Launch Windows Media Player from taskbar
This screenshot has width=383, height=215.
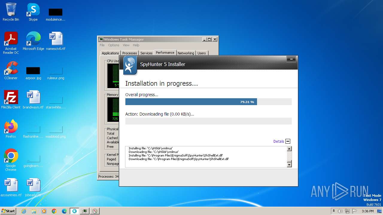[44, 211]
